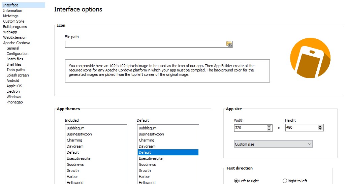Choose Daydream in the Default theme list
Viewport: 347px width, 184px height.
pyautogui.click(x=147, y=146)
